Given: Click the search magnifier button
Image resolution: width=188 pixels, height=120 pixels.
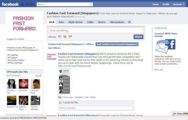Looking at the screenshot, I should tap(91, 4).
